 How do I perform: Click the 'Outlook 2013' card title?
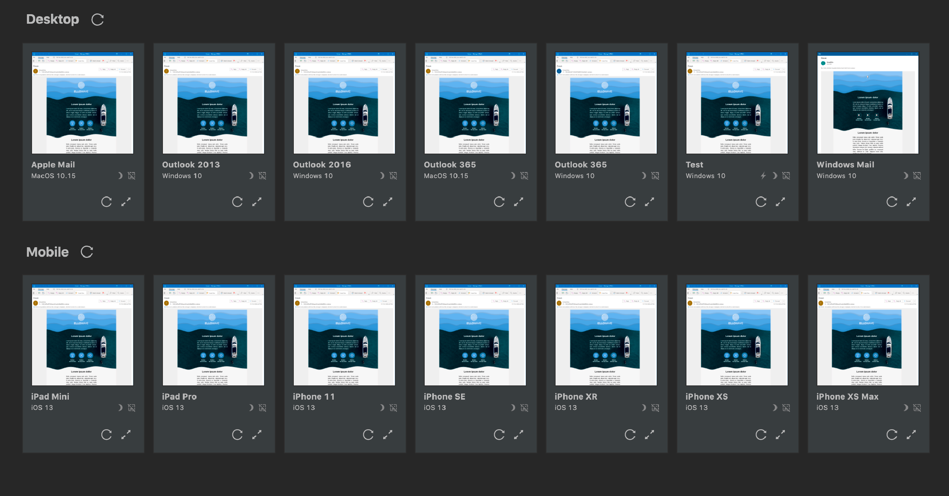click(x=191, y=165)
